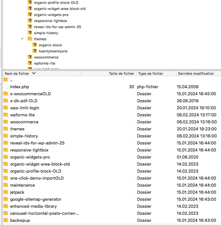This screenshot has width=221, height=225.
Task: Select twentytwentyone question icon in tree
Action: [x=35, y=51]
